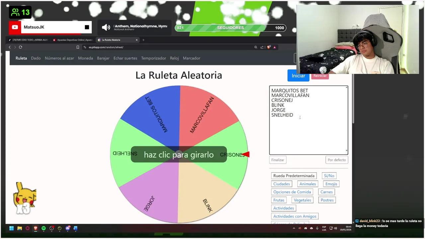The height and width of the screenshot is (239, 425).
Task: Open Echar suertes page
Action: pyautogui.click(x=125, y=58)
